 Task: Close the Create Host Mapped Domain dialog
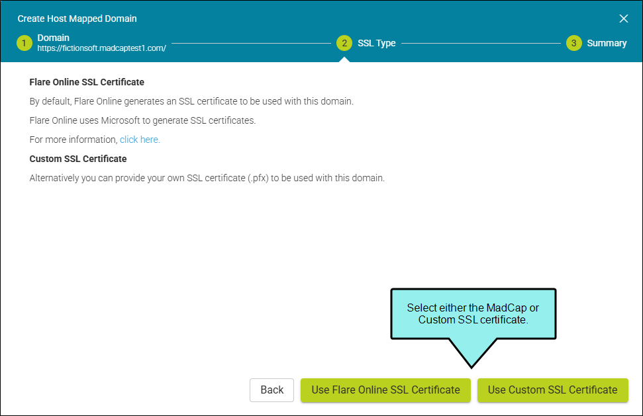coord(623,19)
